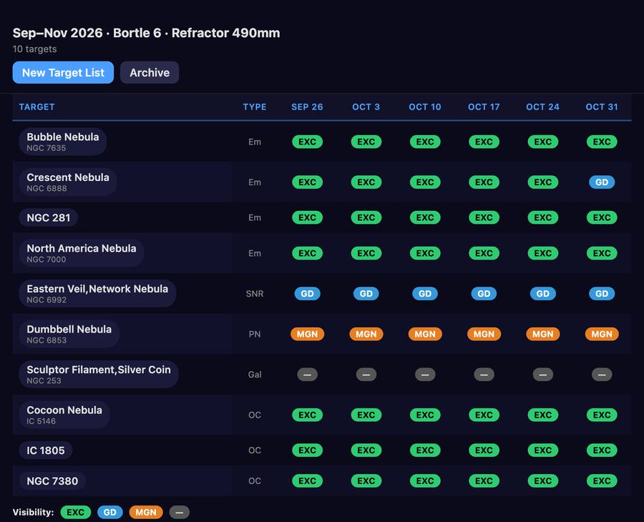The height and width of the screenshot is (522, 644).
Task: Click the PN type cell for Dumbbell Nebula
Action: [x=255, y=334]
